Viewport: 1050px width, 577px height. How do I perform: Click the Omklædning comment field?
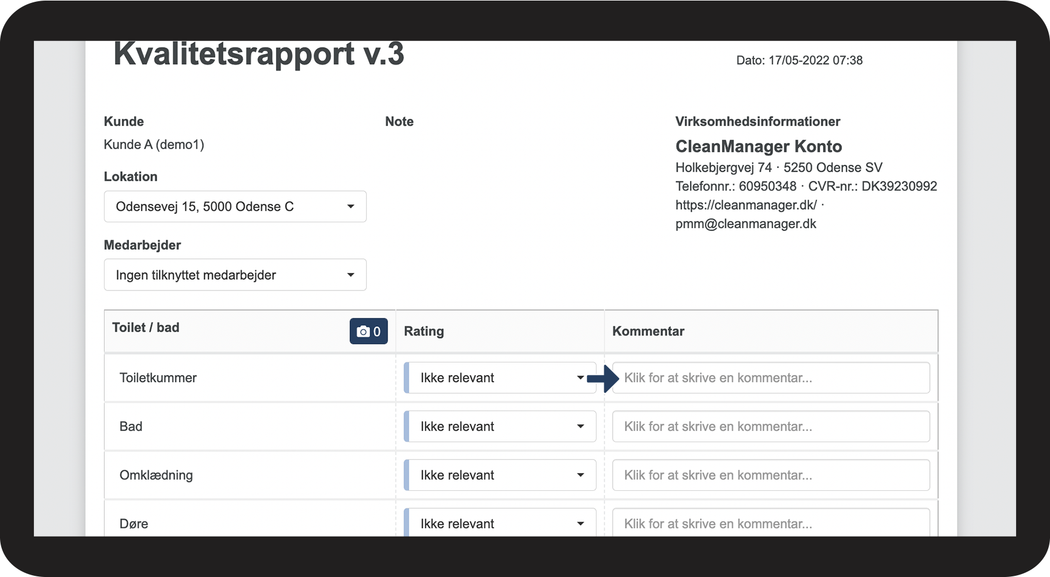click(771, 475)
